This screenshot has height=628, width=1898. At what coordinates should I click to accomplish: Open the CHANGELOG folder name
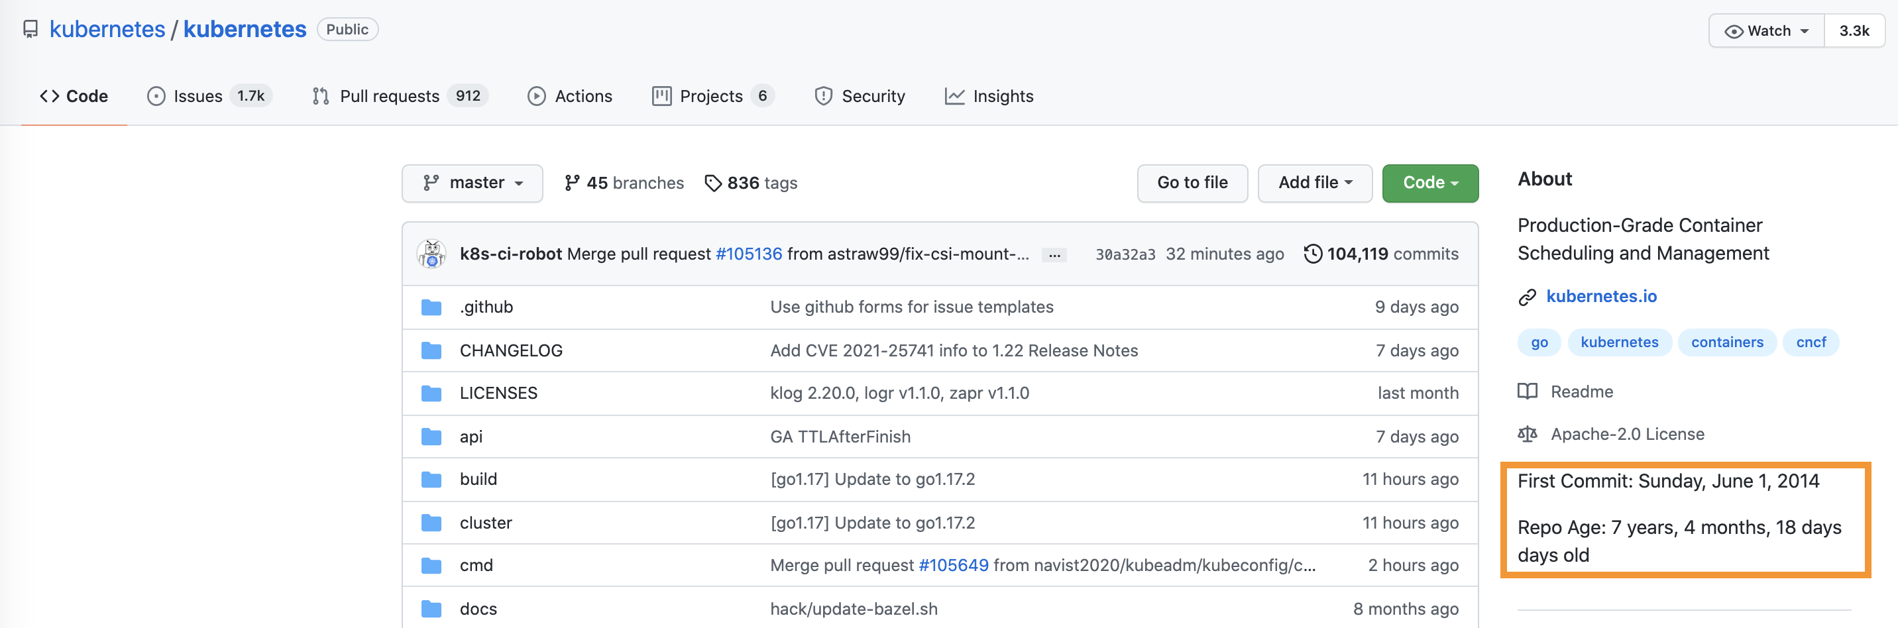click(x=510, y=350)
